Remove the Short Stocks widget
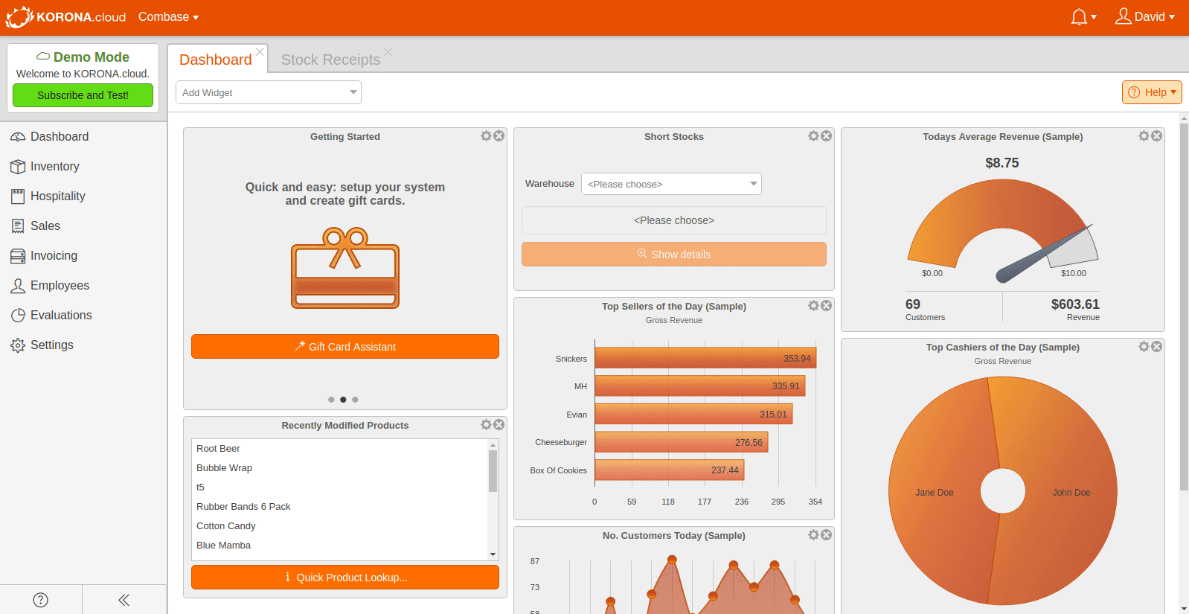1189x614 pixels. 827,136
